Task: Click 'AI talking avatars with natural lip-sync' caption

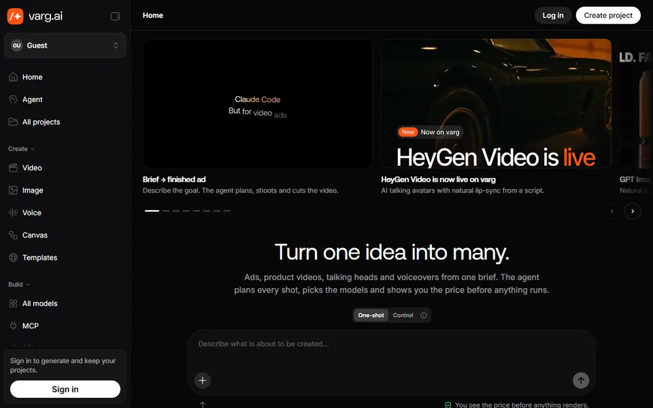Action: point(463,190)
